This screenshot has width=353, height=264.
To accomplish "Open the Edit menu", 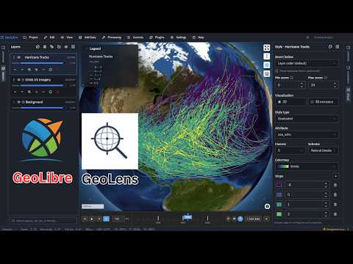I will tap(49, 37).
